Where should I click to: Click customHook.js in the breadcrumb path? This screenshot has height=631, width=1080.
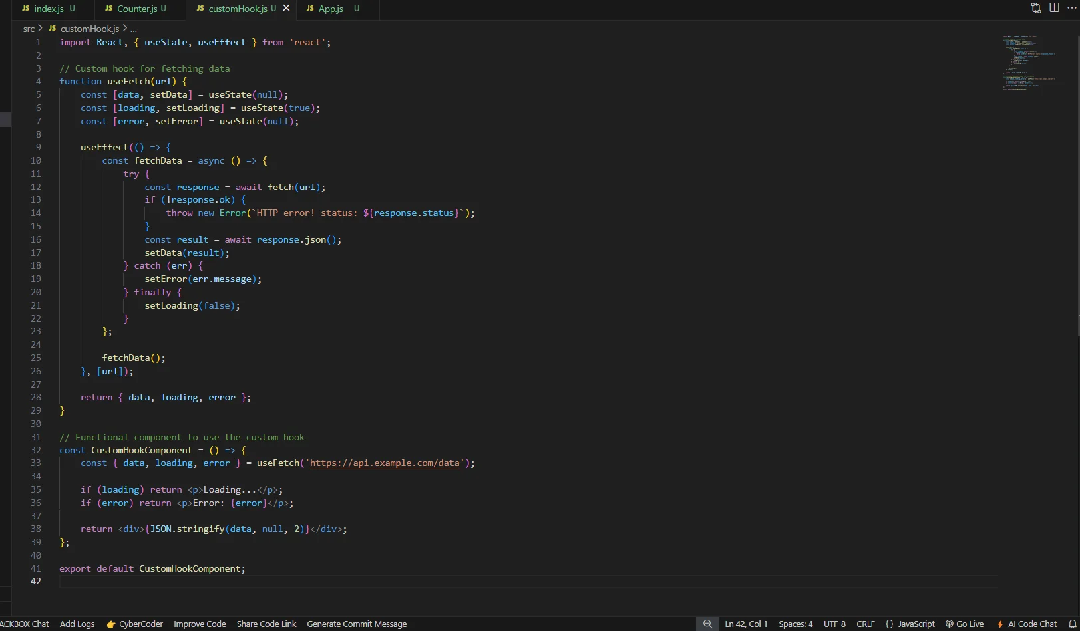point(89,29)
